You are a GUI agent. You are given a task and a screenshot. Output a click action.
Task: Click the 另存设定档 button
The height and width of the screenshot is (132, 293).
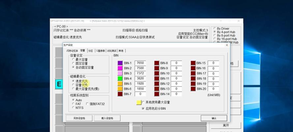[79, 118]
